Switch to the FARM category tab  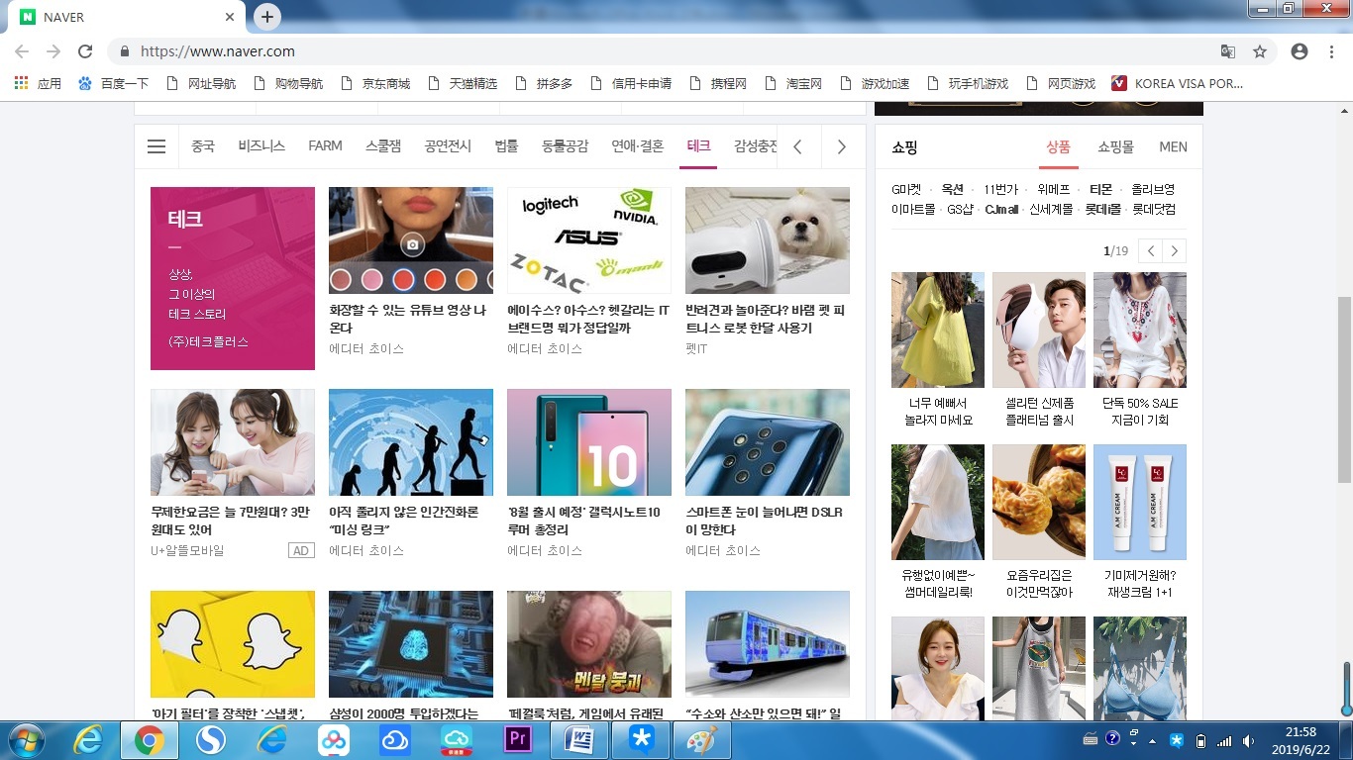click(325, 146)
